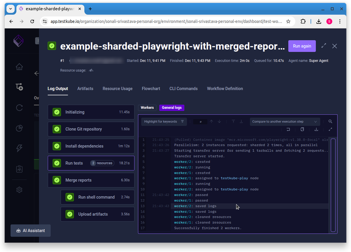The image size is (351, 252).
Task: Open the Workflow Definition tab
Action: (225, 89)
